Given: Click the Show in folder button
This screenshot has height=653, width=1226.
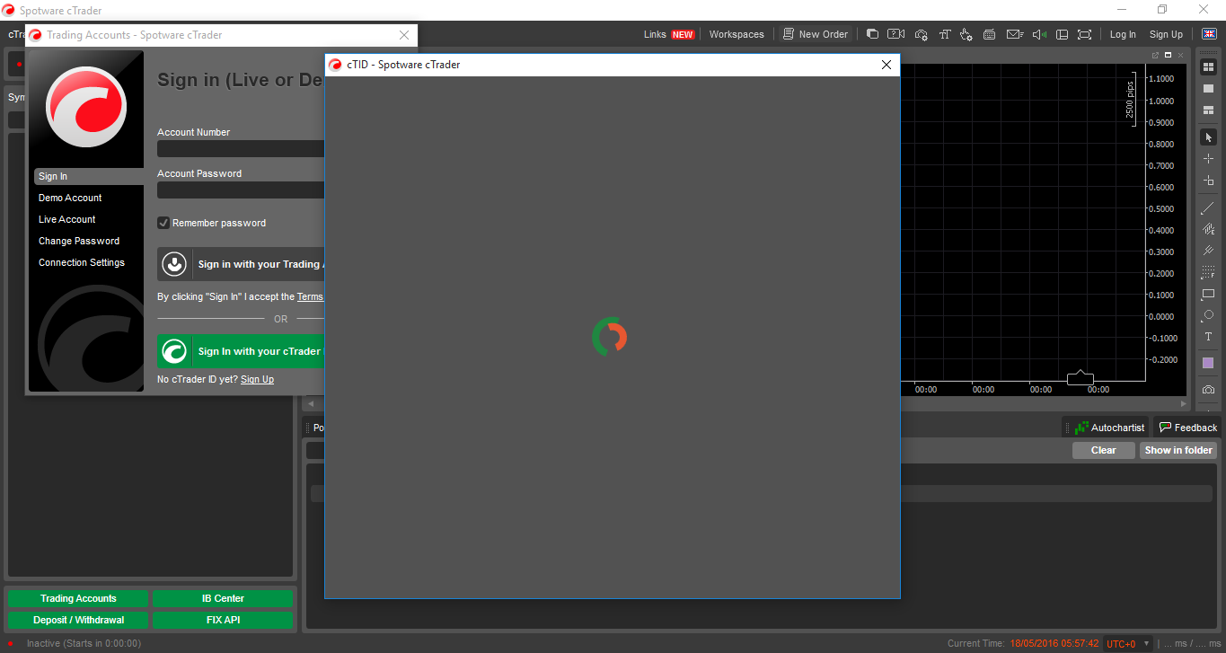Looking at the screenshot, I should click(1178, 450).
